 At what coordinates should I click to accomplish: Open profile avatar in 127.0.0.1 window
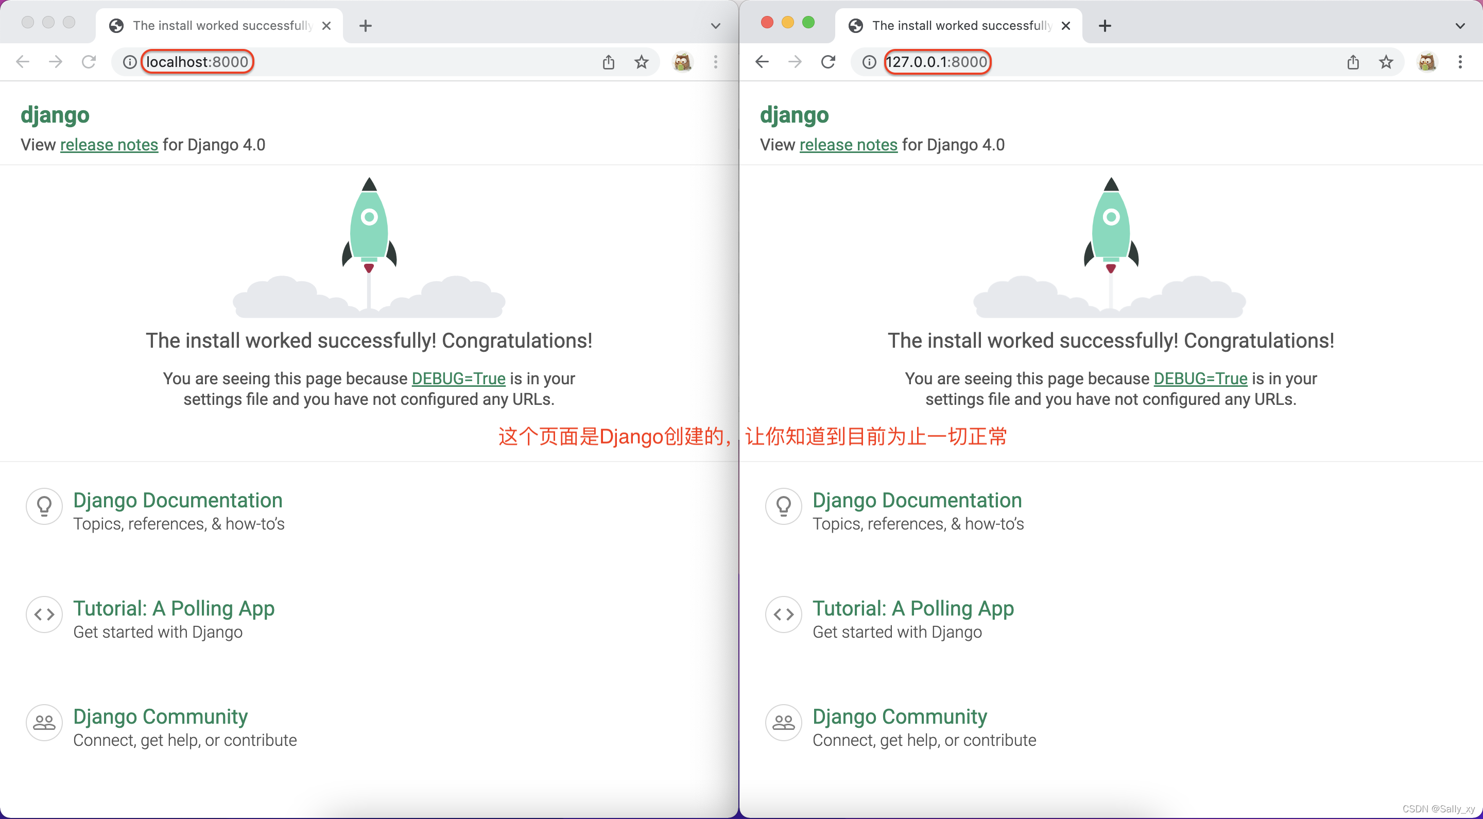pyautogui.click(x=1427, y=62)
